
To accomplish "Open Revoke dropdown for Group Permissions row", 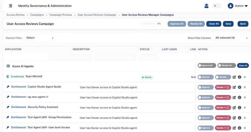I will point(223,118).
